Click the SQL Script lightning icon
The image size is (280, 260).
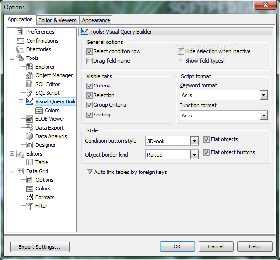30,93
